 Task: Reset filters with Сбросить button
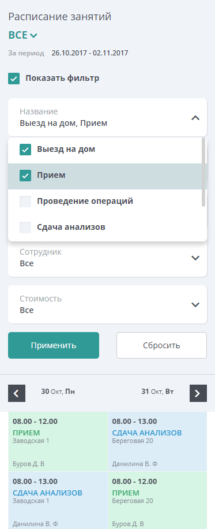click(x=162, y=345)
